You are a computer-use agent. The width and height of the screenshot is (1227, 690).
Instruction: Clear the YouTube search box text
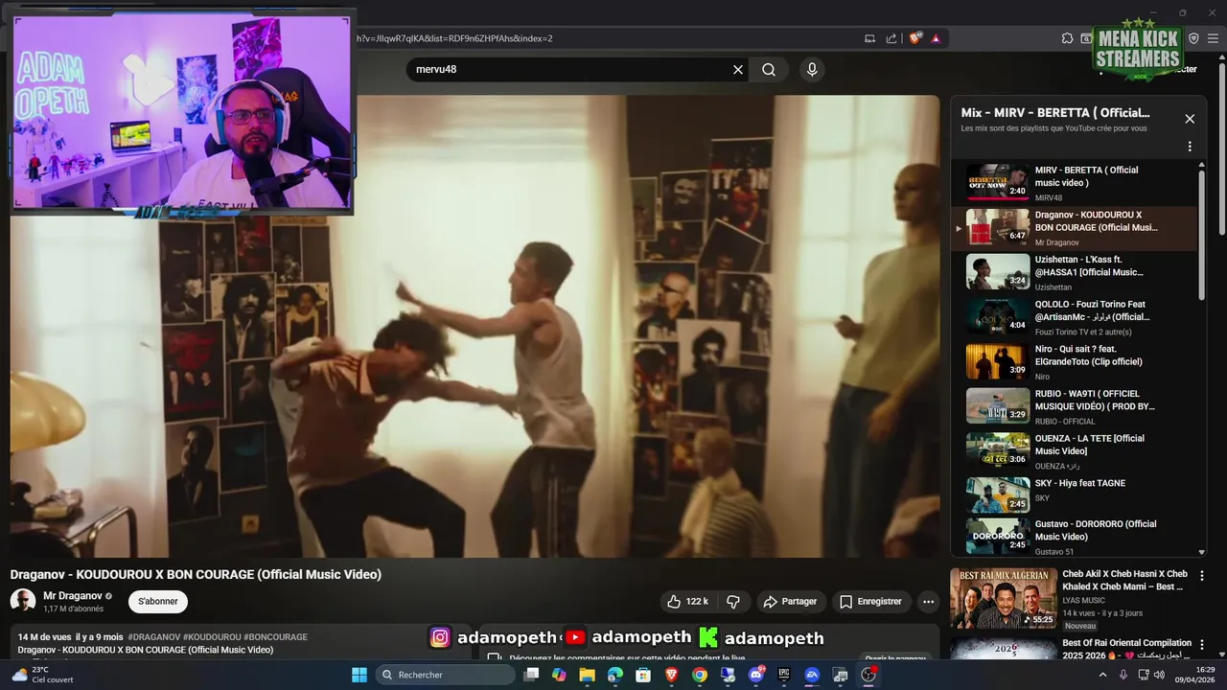coord(738,70)
